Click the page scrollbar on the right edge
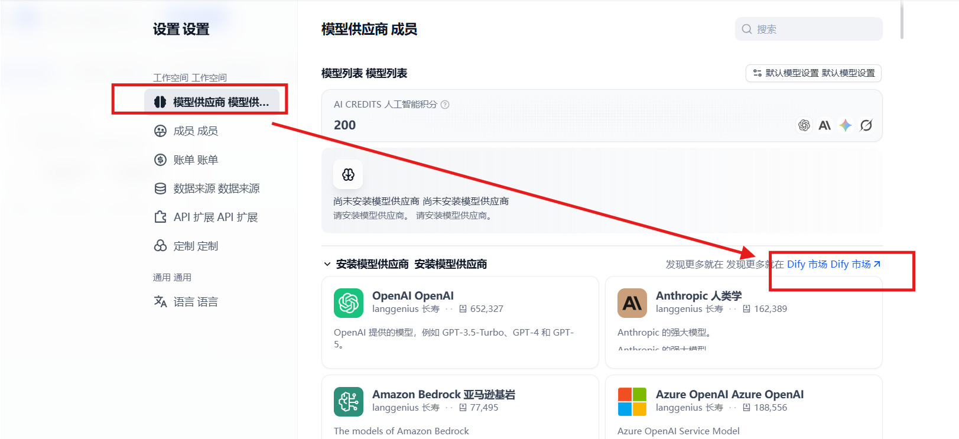The height and width of the screenshot is (439, 959). [901, 20]
